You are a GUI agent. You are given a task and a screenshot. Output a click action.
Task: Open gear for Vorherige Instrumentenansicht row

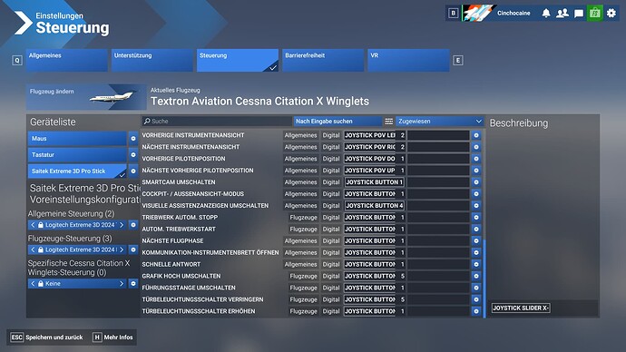pyautogui.click(x=476, y=135)
